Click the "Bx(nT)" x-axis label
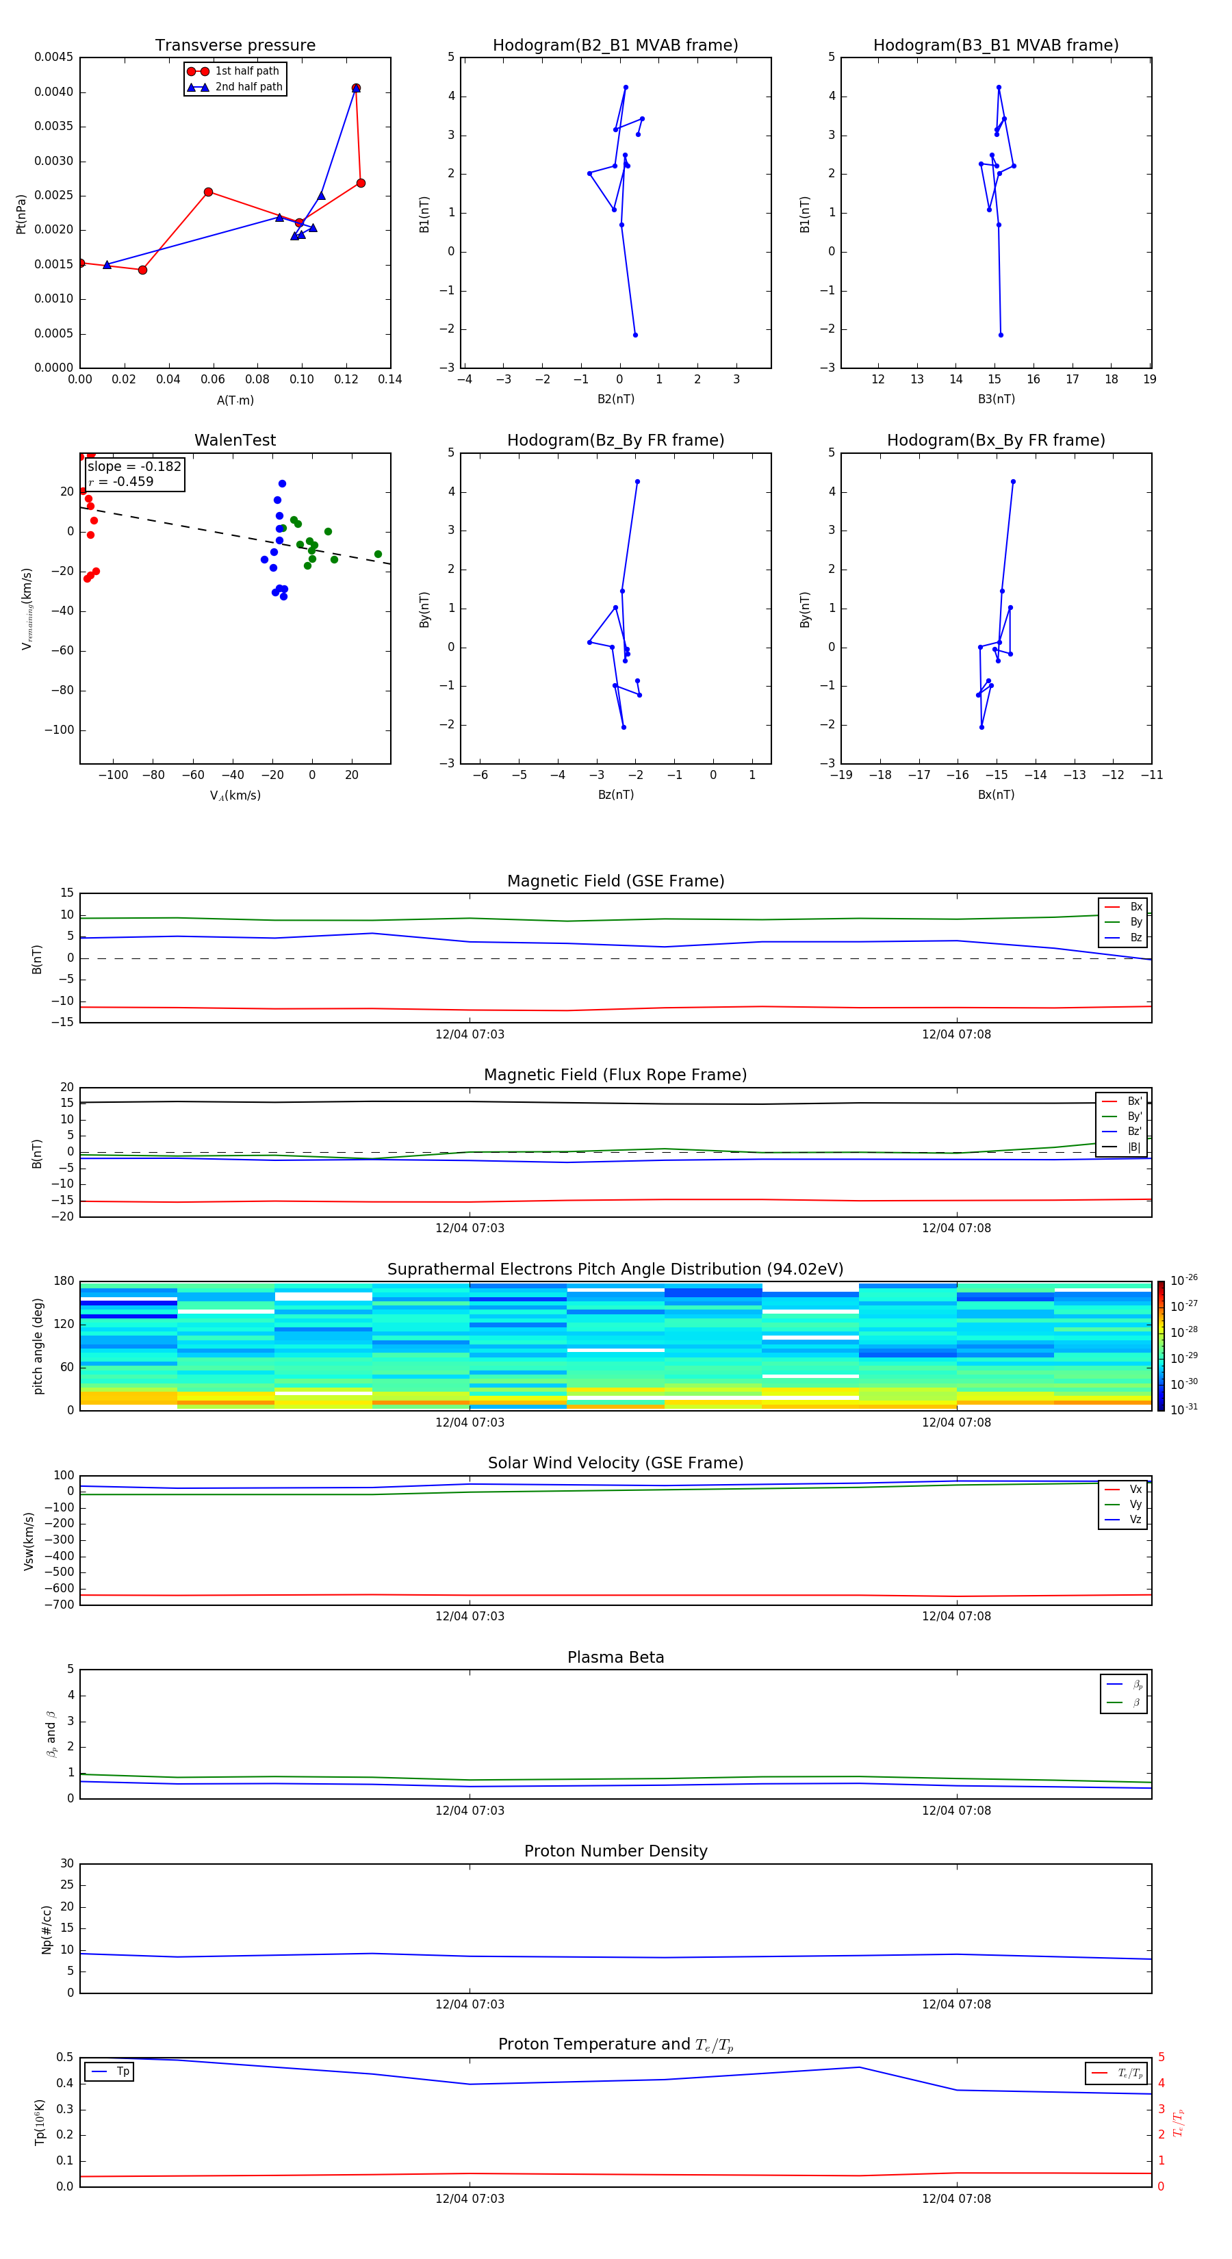 click(x=996, y=795)
